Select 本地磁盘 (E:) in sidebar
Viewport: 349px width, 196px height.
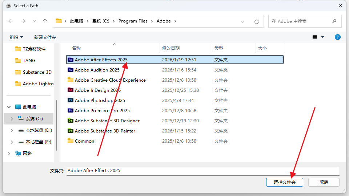(x=35, y=142)
